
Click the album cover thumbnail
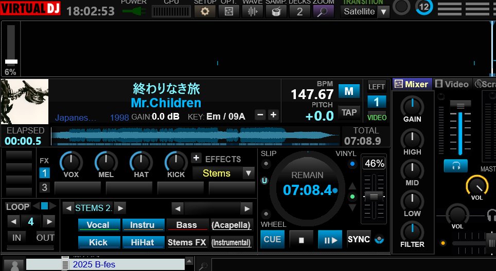(25, 101)
